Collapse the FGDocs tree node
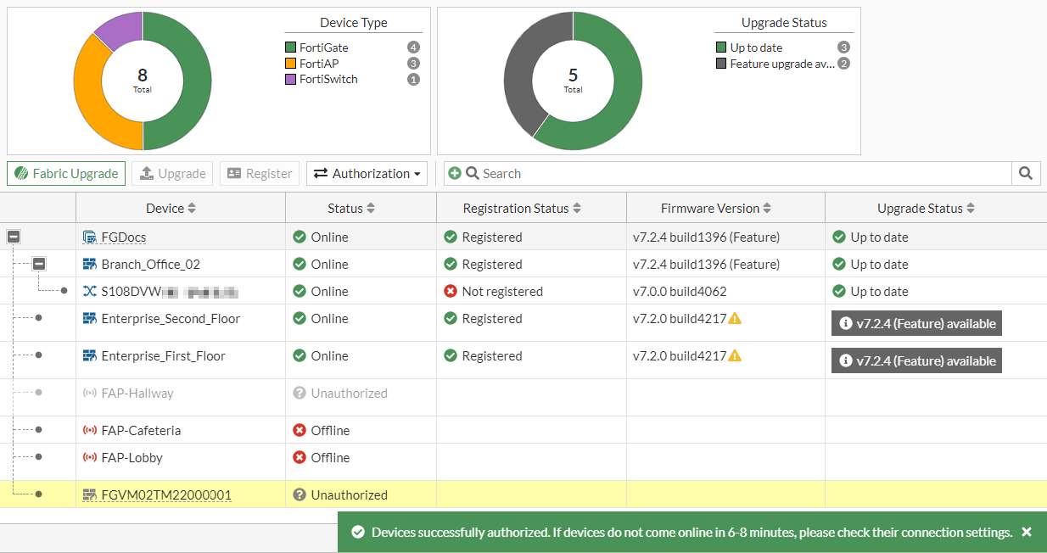This screenshot has height=553, width=1047. pyautogui.click(x=14, y=237)
